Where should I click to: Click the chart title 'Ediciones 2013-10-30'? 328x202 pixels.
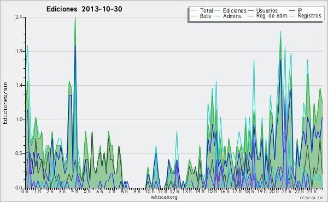click(x=84, y=9)
